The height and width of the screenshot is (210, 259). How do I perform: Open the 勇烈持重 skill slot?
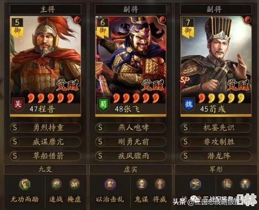pyautogui.click(x=45, y=128)
